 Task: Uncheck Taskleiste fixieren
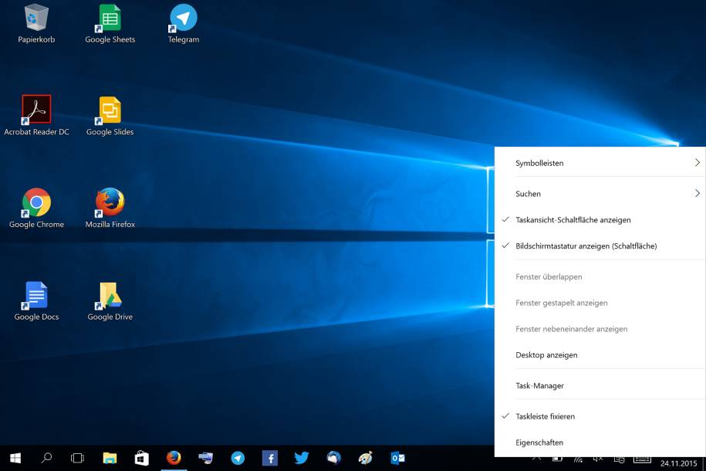coord(600,416)
